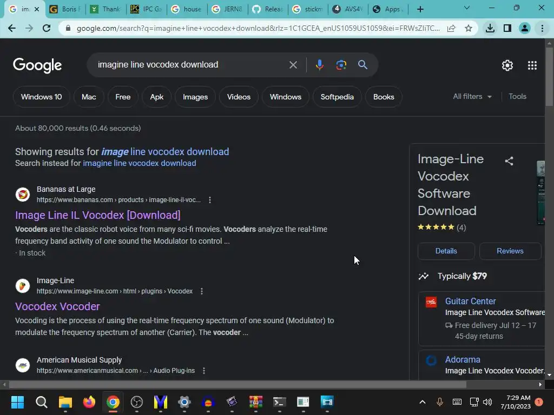The height and width of the screenshot is (415, 554).
Task: Search by image with Google Lens
Action: click(x=341, y=65)
